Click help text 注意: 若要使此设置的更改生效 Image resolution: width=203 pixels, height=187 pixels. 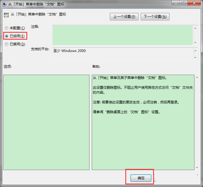136,102
